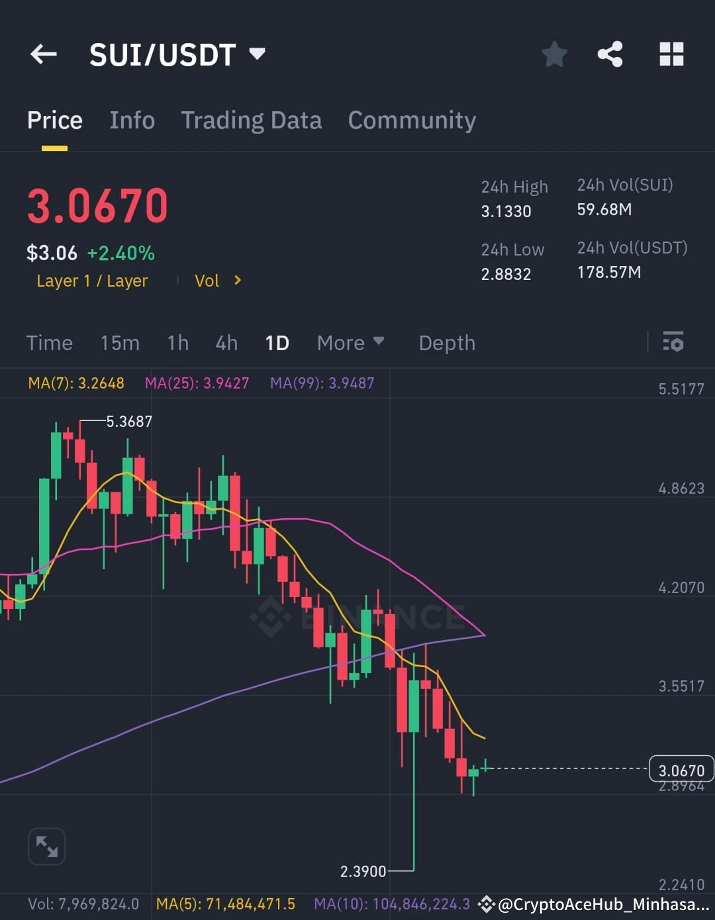Viewport: 715px width, 920px height.
Task: Select the 4h timeframe
Action: [226, 343]
